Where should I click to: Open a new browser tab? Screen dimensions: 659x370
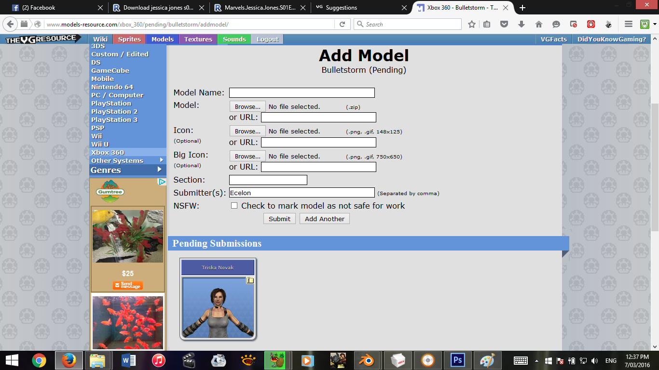click(522, 8)
